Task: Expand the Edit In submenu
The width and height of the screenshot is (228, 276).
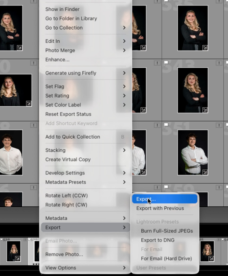Action: click(86, 41)
